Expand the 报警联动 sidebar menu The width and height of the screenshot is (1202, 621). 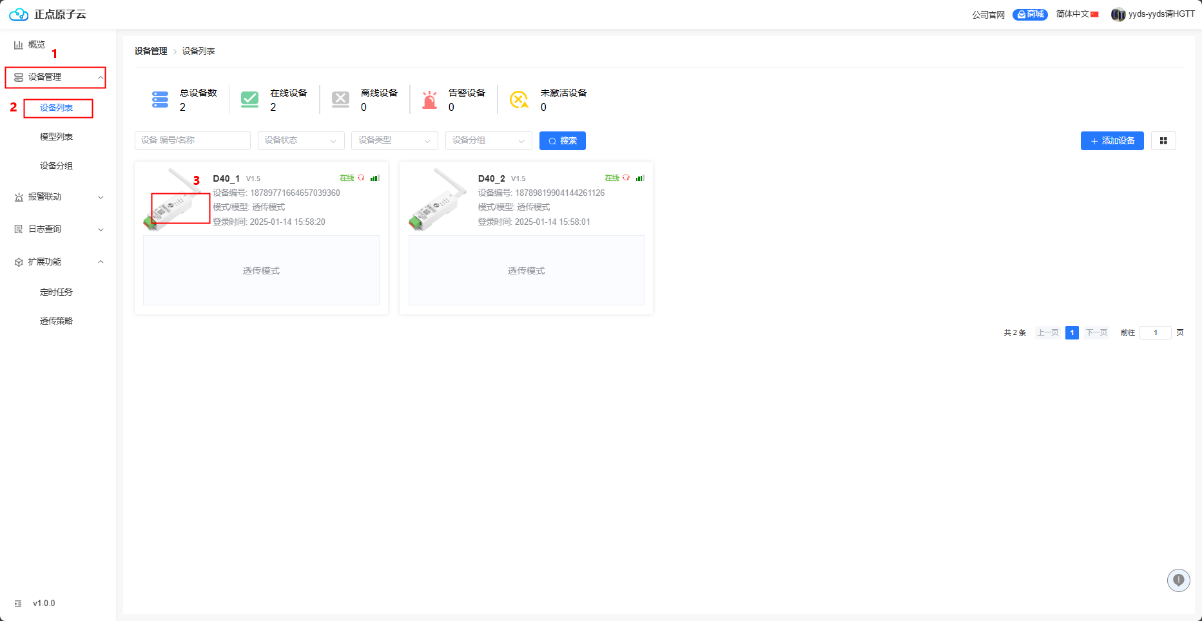tap(58, 197)
